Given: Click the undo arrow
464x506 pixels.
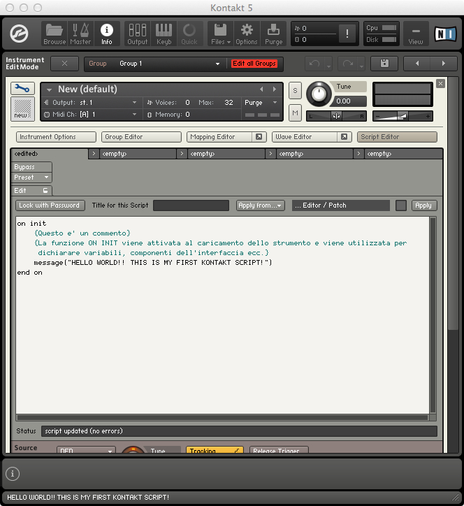Looking at the screenshot, I should [314, 64].
